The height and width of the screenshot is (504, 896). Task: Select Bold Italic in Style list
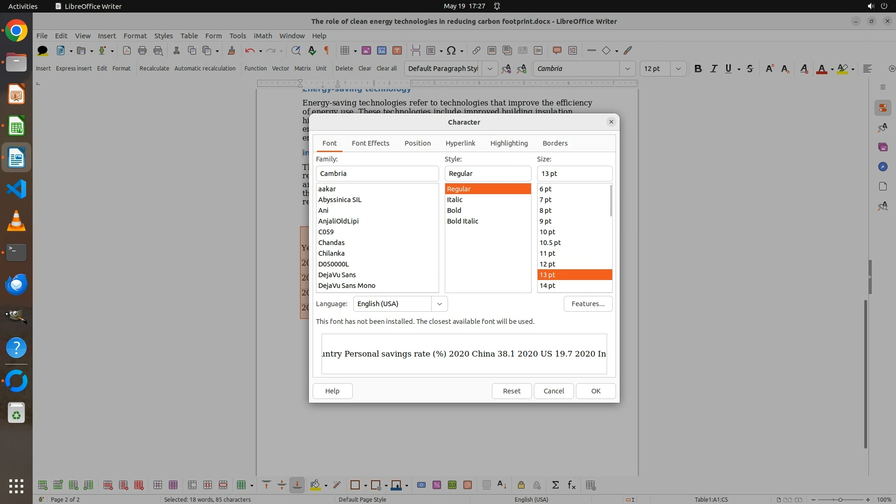click(x=462, y=221)
